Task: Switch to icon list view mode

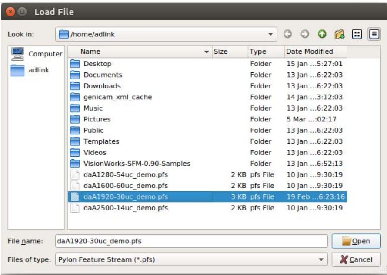Action: click(x=357, y=34)
